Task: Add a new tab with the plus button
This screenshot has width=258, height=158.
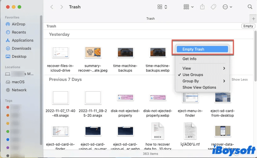Action: tap(253, 19)
